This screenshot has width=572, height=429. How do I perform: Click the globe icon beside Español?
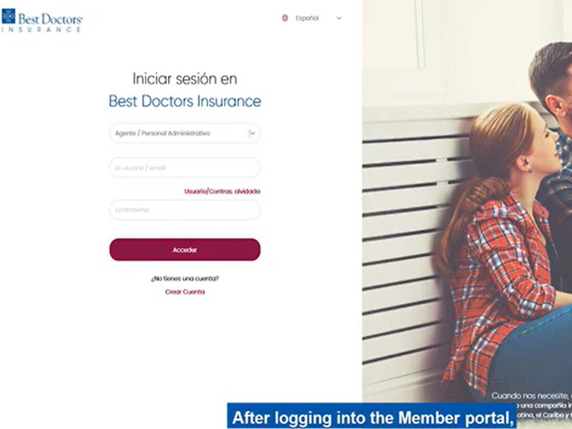coord(285,18)
